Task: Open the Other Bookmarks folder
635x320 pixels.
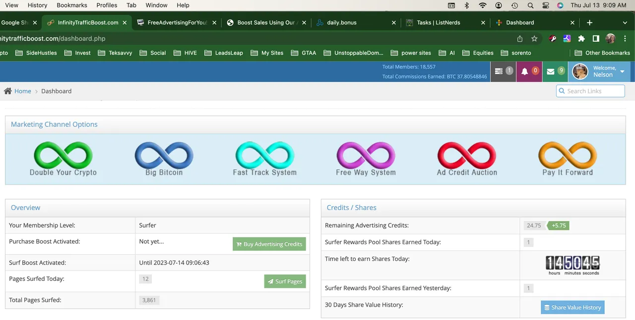Action: [x=602, y=53]
